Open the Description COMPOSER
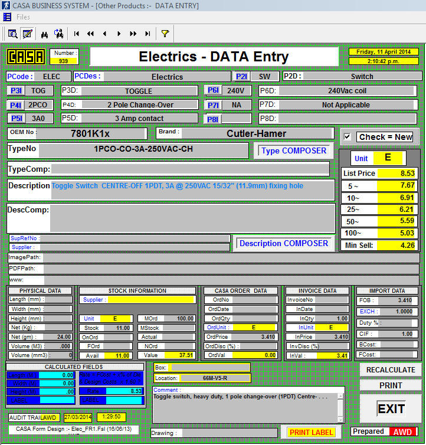This screenshot has height=445, width=426. (x=284, y=243)
